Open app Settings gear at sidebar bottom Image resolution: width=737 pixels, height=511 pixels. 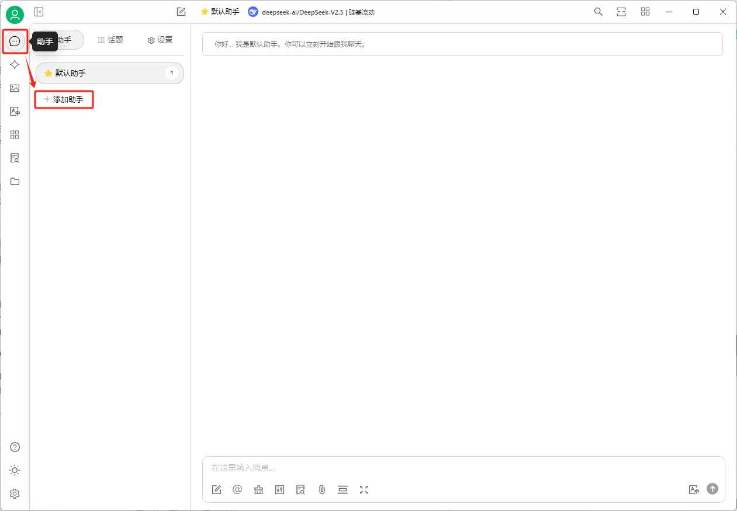[x=15, y=494]
